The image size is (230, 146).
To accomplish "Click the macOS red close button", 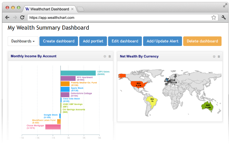I will pos(7,7).
